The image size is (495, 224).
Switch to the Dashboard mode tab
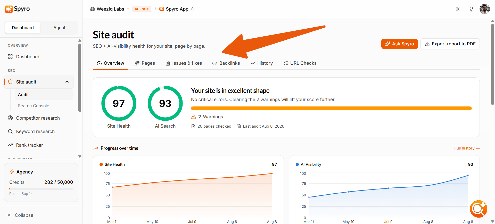click(x=23, y=28)
